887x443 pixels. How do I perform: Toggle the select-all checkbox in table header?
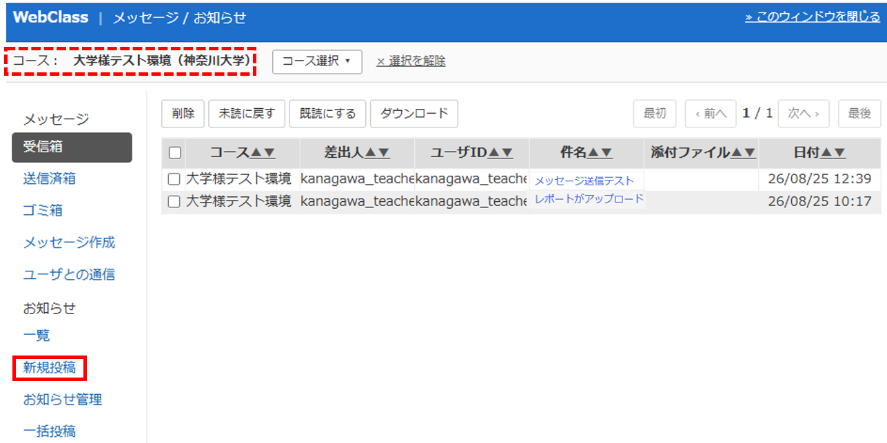pos(174,153)
